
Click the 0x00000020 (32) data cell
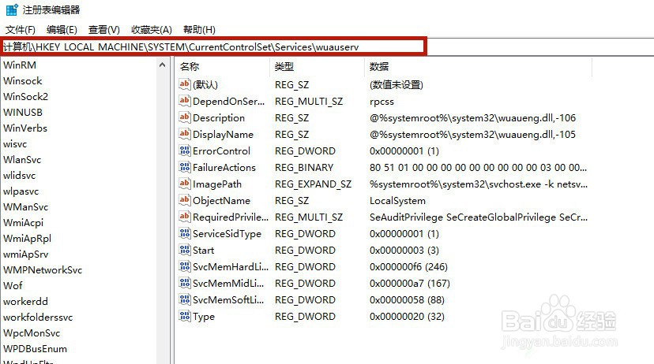coord(407,317)
